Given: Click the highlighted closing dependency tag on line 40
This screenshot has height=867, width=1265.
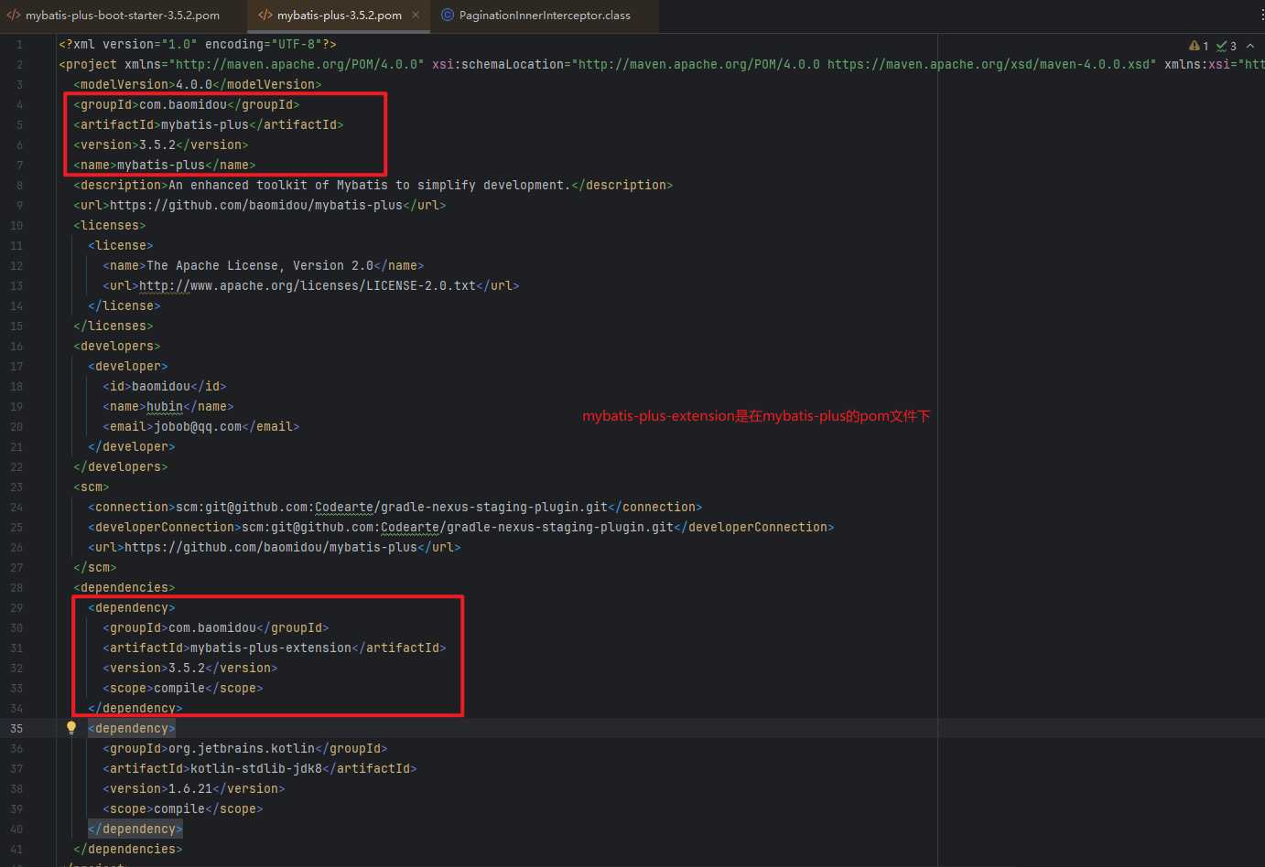Looking at the screenshot, I should point(135,829).
